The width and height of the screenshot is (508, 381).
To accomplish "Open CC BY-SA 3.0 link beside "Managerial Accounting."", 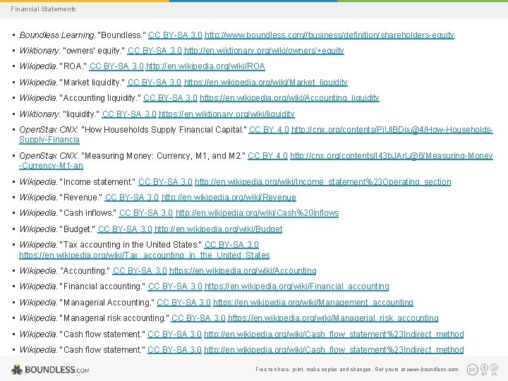I will click(x=183, y=303).
